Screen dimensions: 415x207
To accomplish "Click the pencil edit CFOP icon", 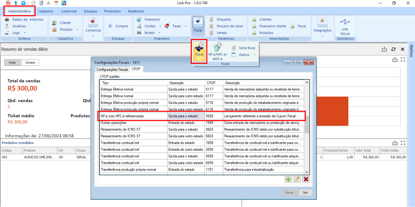I will pyautogui.click(x=297, y=179).
